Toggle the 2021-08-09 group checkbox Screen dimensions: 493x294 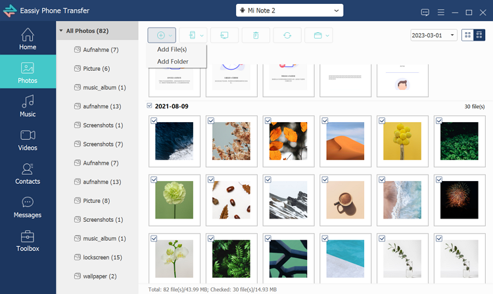(x=149, y=106)
